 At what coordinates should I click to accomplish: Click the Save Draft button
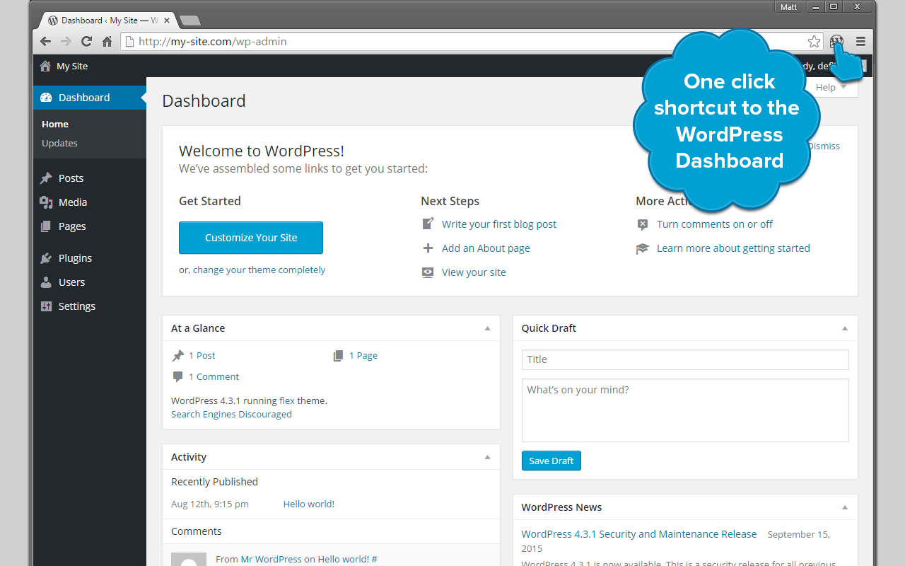click(551, 461)
